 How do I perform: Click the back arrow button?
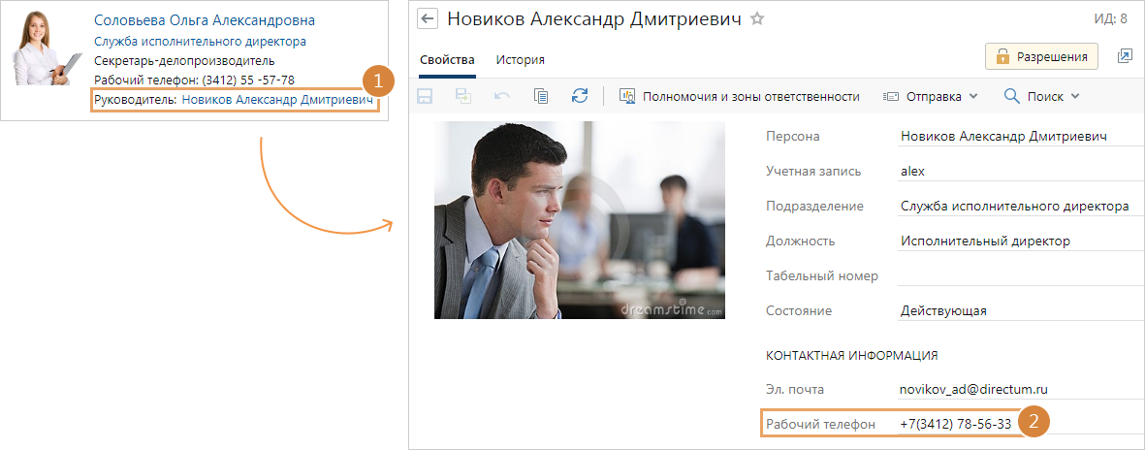(428, 19)
